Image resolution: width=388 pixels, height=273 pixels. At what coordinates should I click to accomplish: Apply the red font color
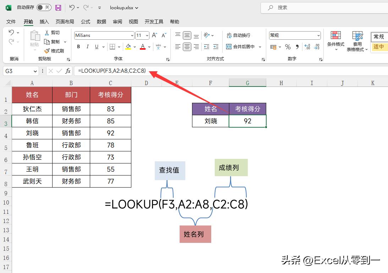pos(143,46)
